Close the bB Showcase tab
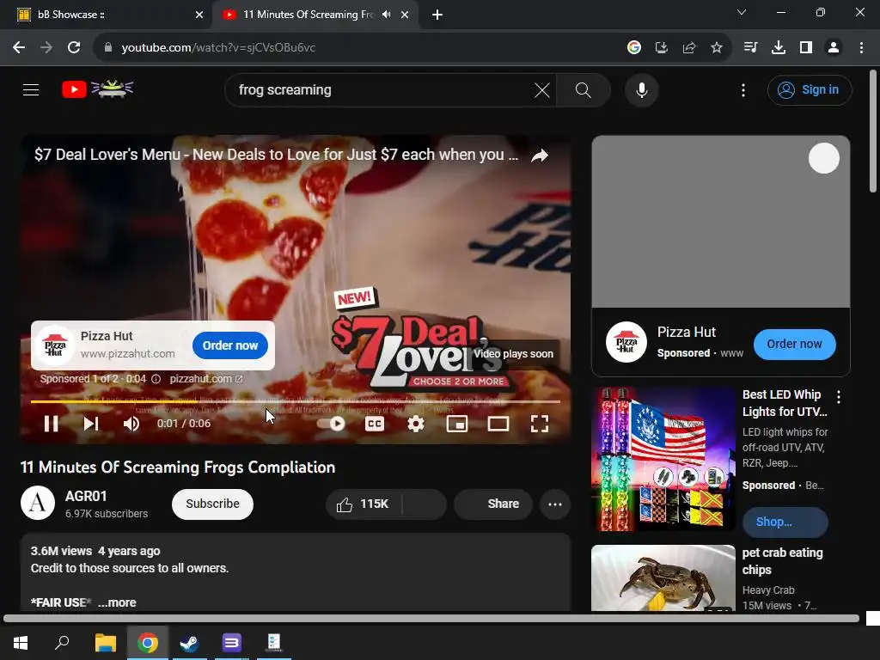The image size is (880, 660). click(199, 15)
